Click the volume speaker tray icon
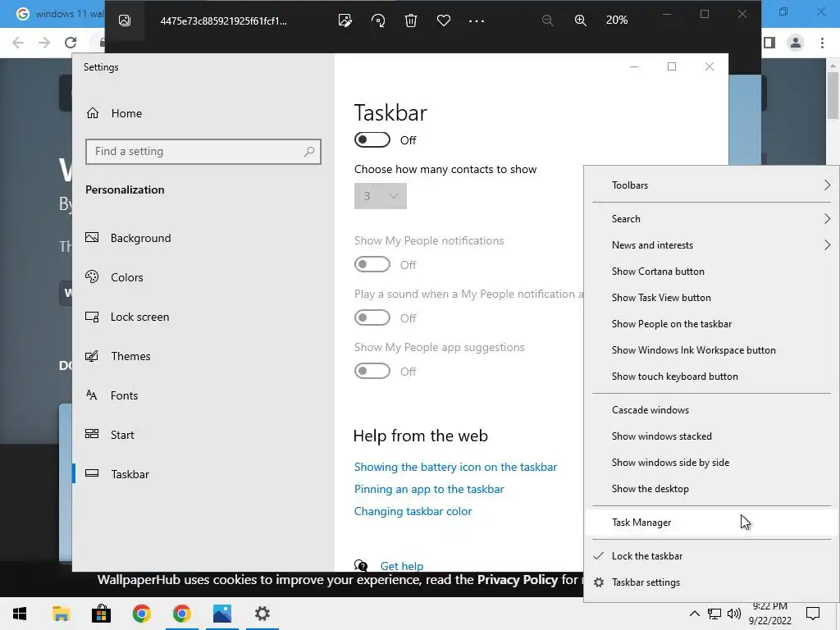The width and height of the screenshot is (840, 630). [x=734, y=614]
